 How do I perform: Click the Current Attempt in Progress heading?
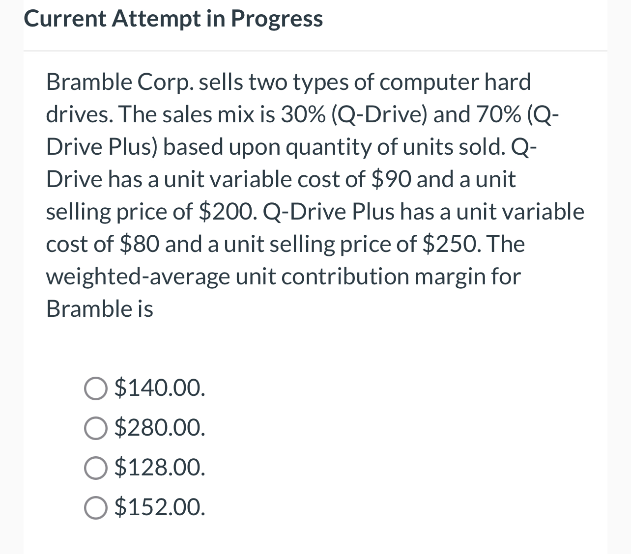click(x=173, y=19)
